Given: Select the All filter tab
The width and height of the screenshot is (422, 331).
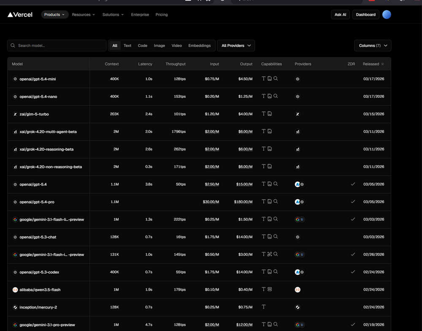Looking at the screenshot, I should pos(115,46).
